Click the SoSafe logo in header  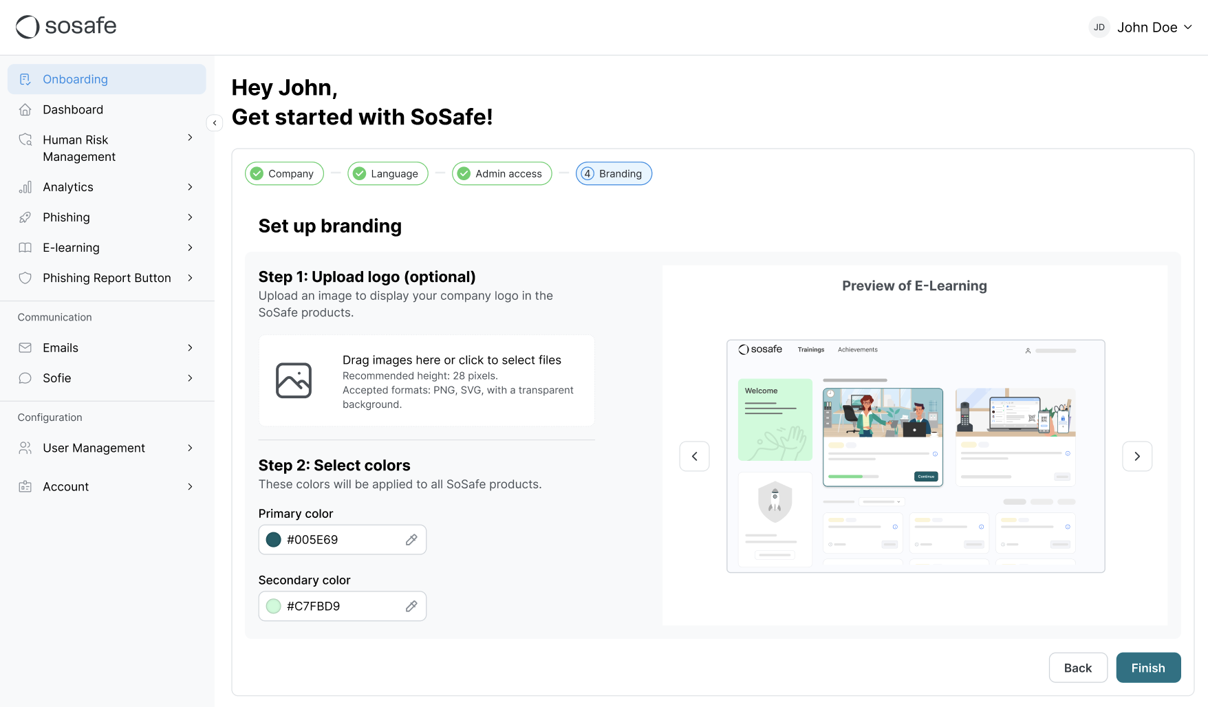(66, 27)
